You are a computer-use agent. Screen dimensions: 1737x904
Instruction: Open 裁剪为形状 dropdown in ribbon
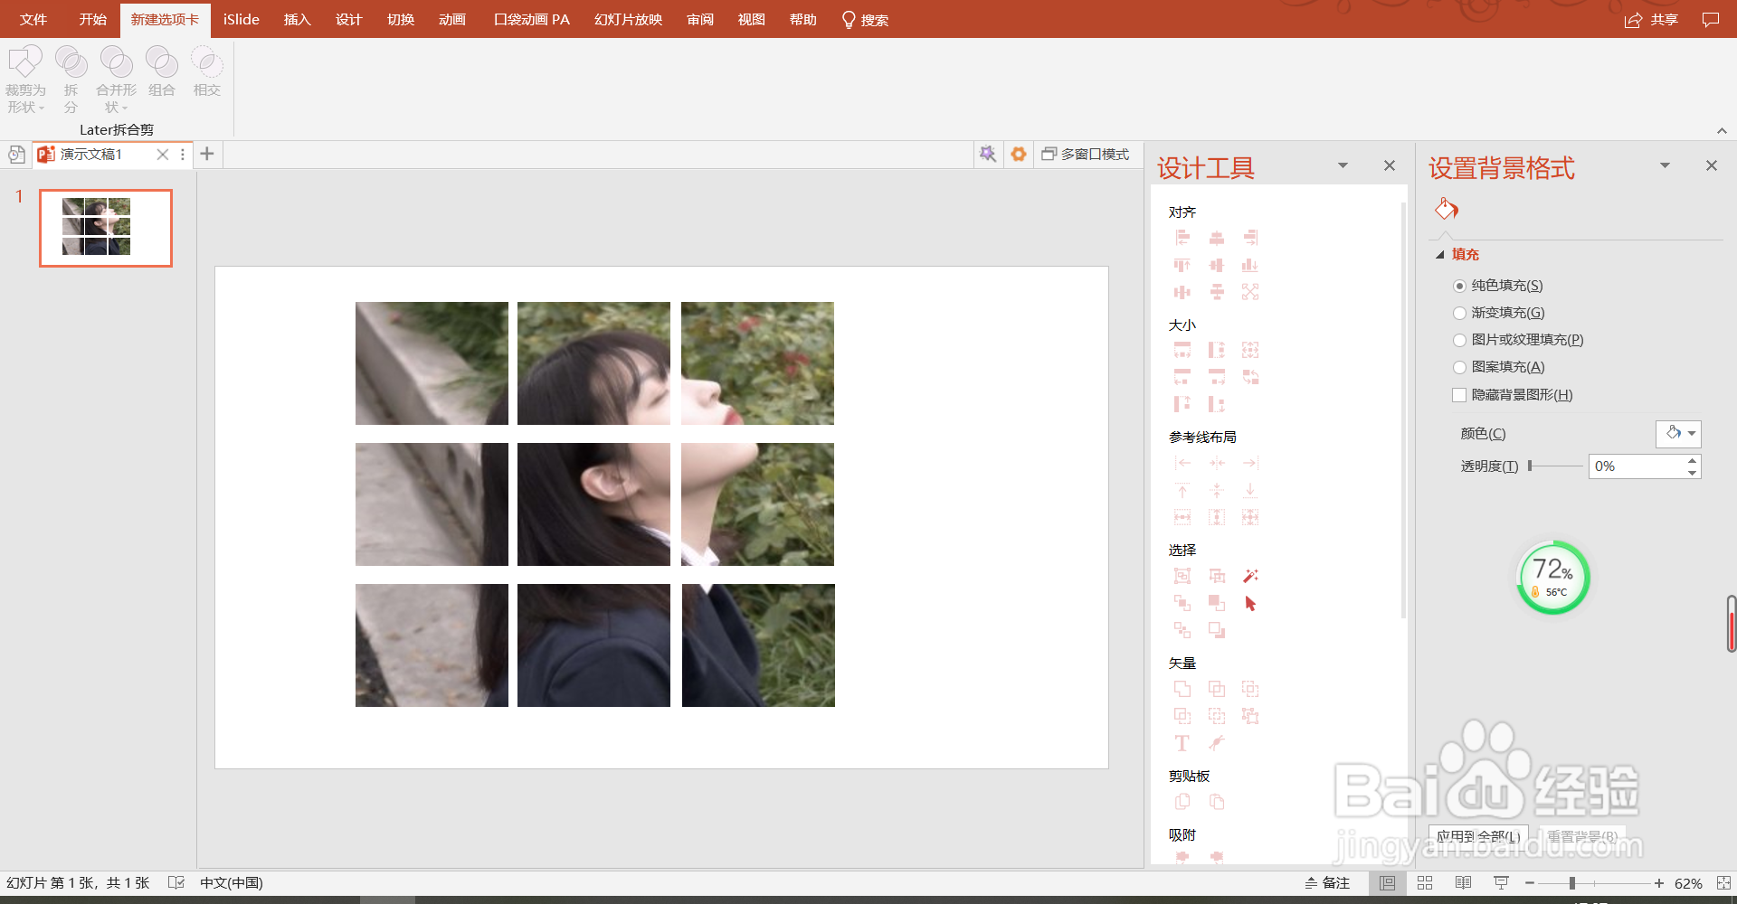click(x=25, y=80)
